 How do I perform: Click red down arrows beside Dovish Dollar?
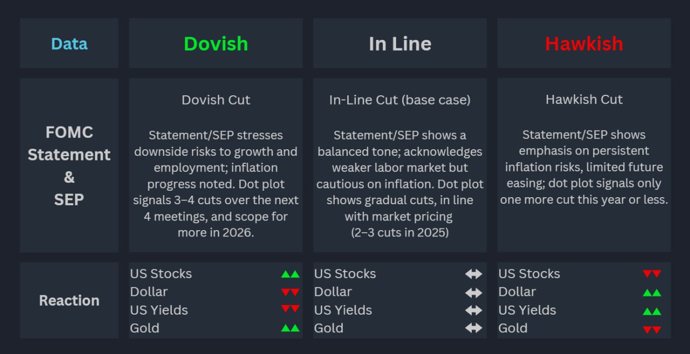pyautogui.click(x=290, y=292)
